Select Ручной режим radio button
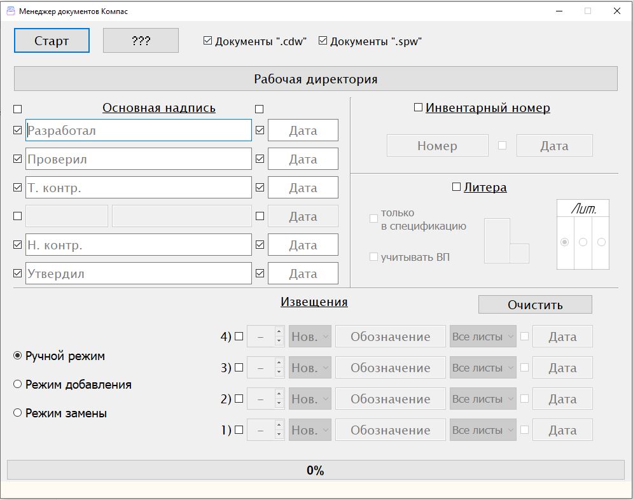 click(17, 356)
